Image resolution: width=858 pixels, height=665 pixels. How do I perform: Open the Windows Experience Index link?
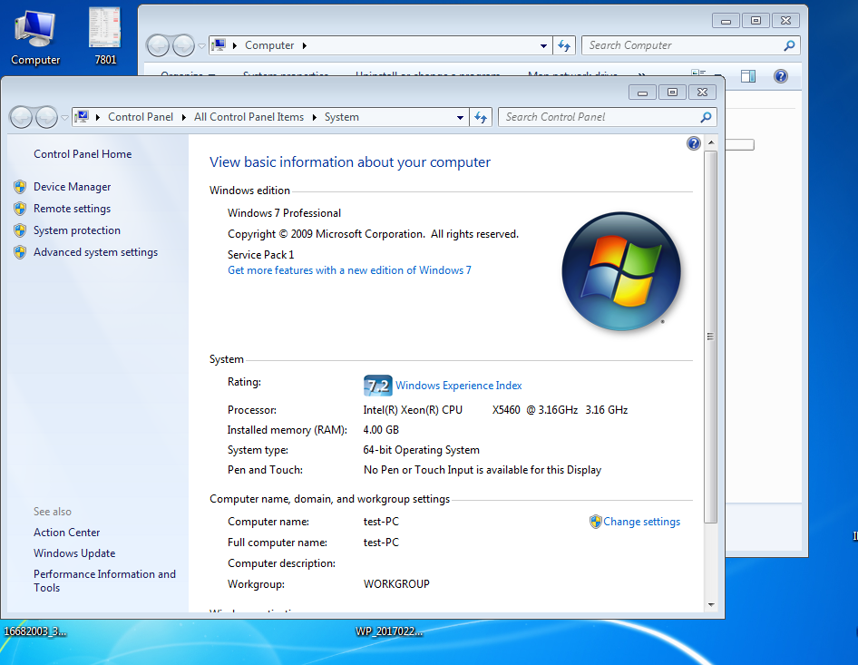[x=459, y=386]
